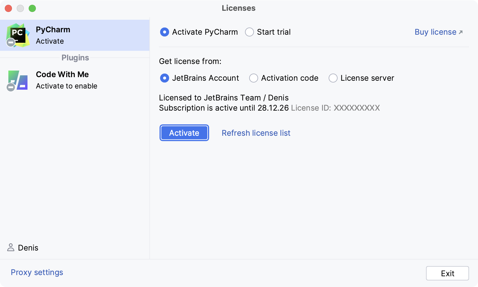Switch to Start trial option
The height and width of the screenshot is (287, 478).
[x=249, y=32]
